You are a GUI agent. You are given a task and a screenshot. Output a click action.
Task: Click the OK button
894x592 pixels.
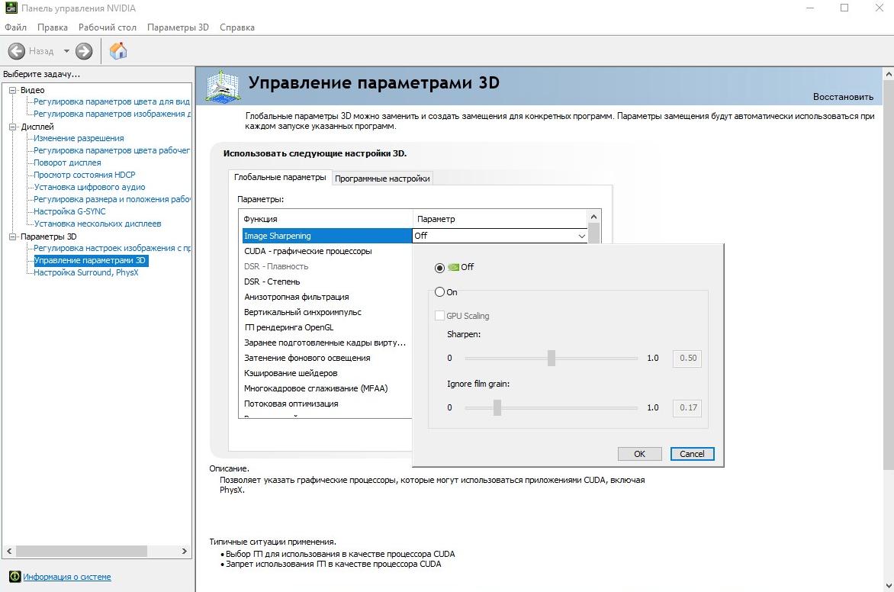point(640,454)
